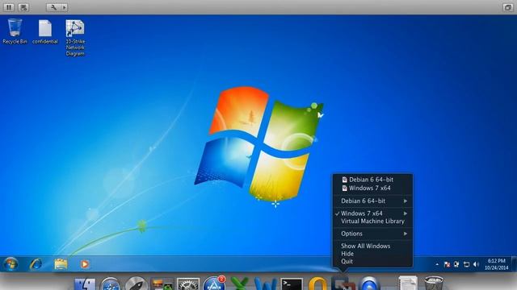Enter full screen with the top-right window icon
This screenshot has width=517, height=290.
[508, 7]
